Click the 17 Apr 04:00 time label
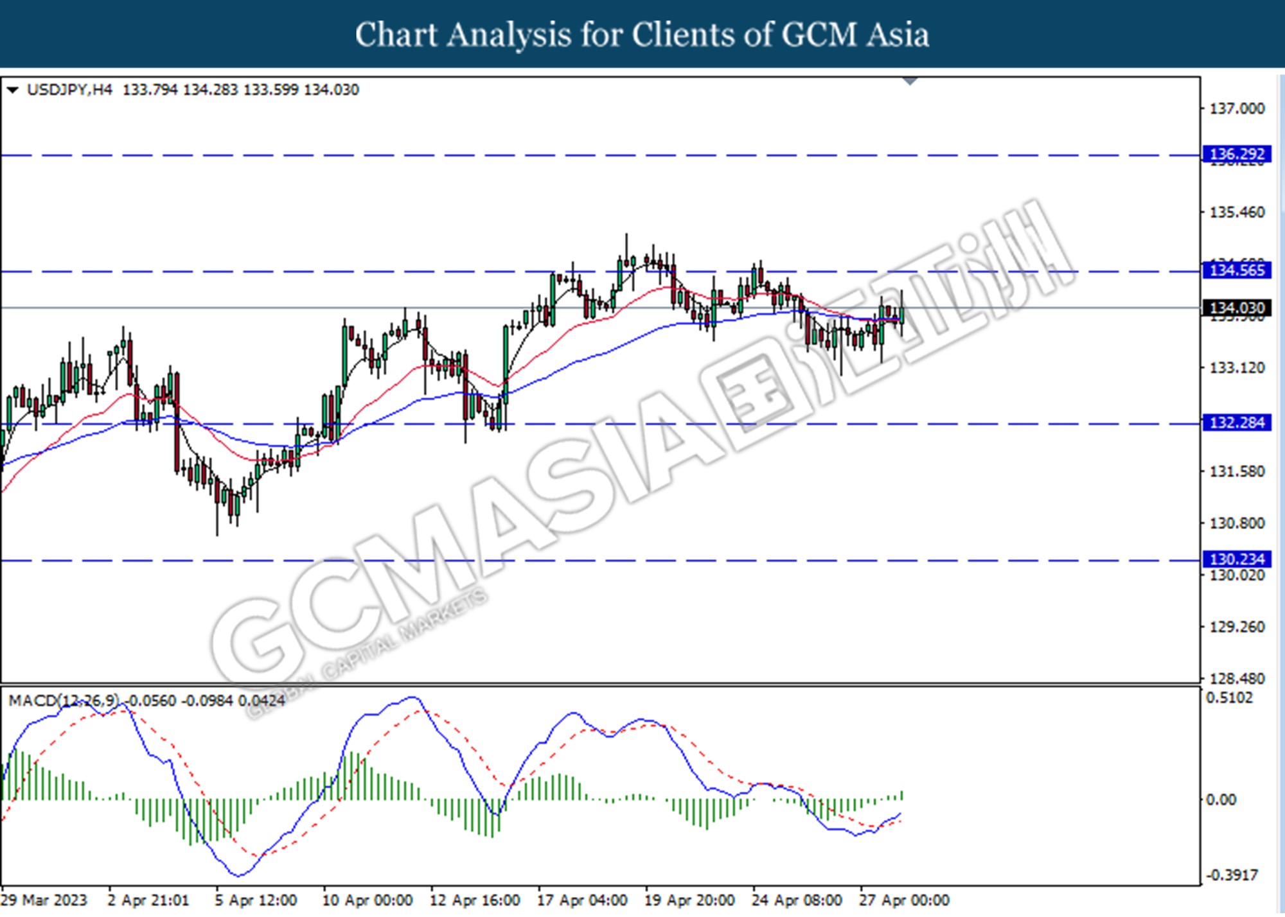The image size is (1285, 917). click(x=582, y=900)
